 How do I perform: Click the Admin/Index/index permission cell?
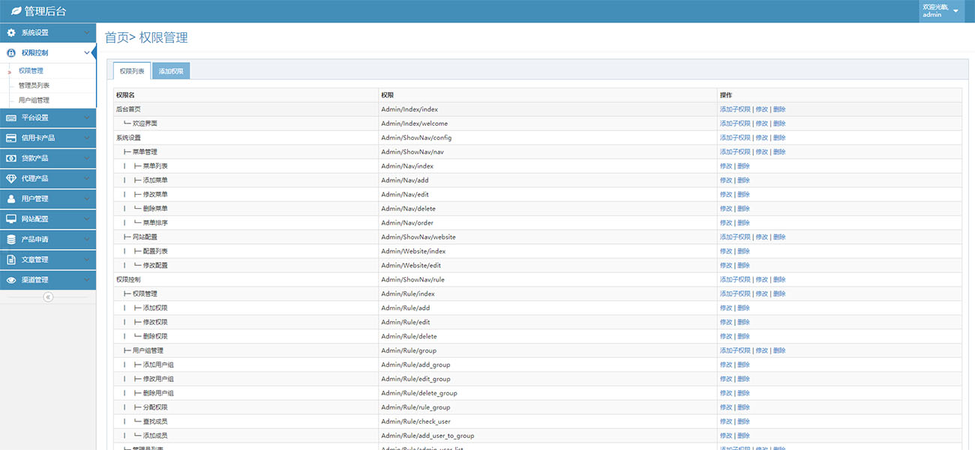(x=547, y=109)
